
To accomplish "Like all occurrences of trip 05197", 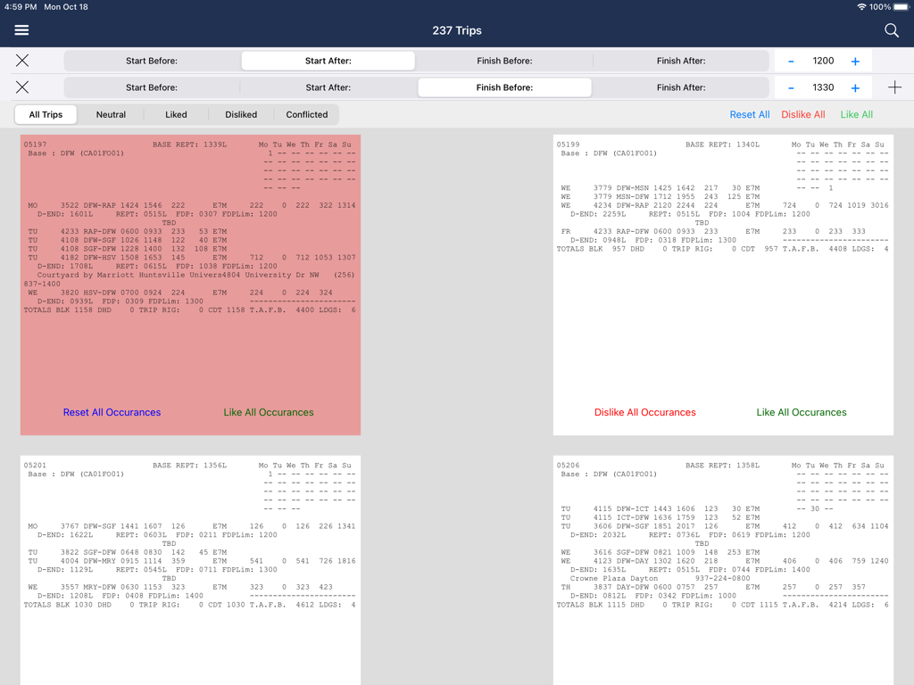I will [269, 412].
